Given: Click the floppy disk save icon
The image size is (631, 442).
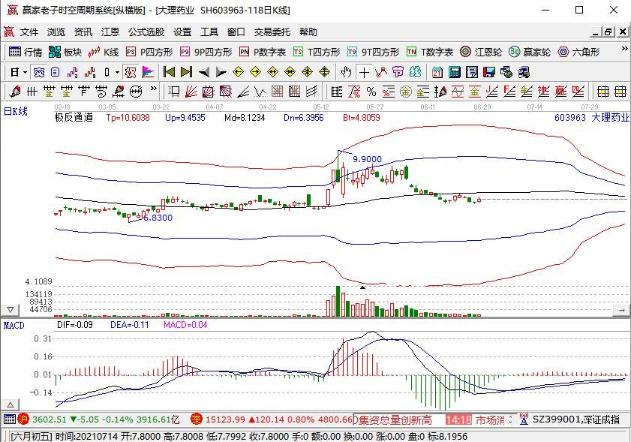Looking at the screenshot, I should [x=489, y=73].
